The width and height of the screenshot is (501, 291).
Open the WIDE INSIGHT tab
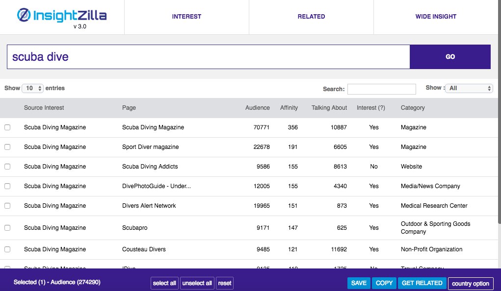pyautogui.click(x=436, y=17)
